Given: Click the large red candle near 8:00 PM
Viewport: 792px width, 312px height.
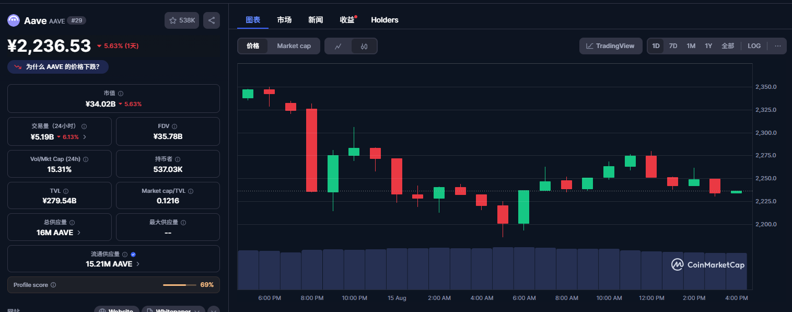Looking at the screenshot, I should coord(311,150).
